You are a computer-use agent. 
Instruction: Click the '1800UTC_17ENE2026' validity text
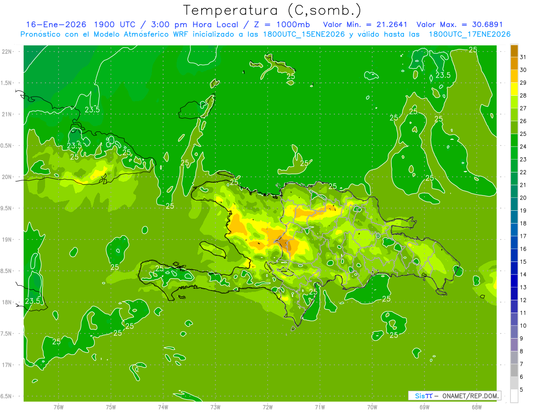[469, 34]
